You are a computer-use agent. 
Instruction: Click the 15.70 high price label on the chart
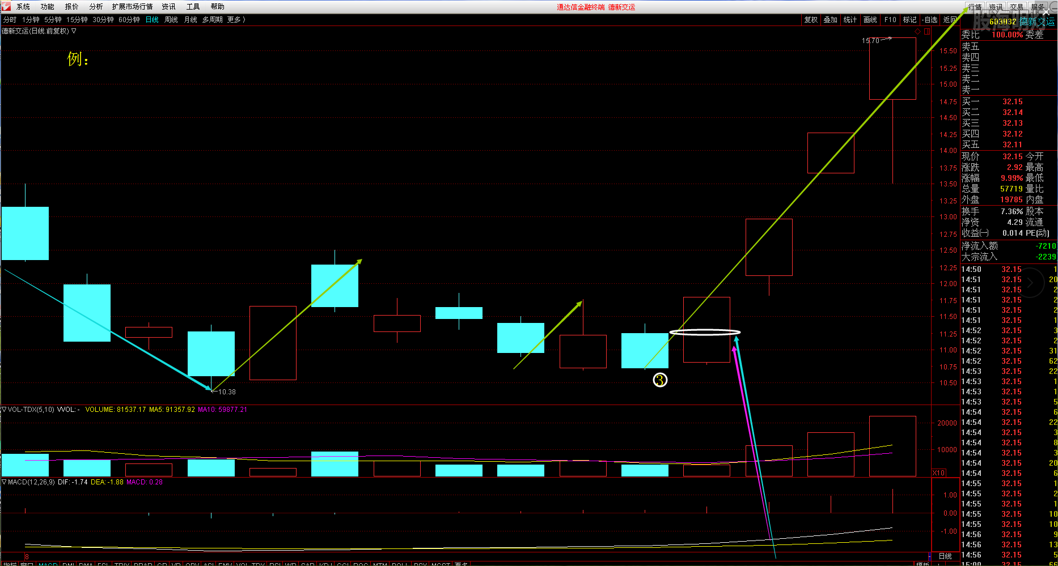pyautogui.click(x=870, y=41)
